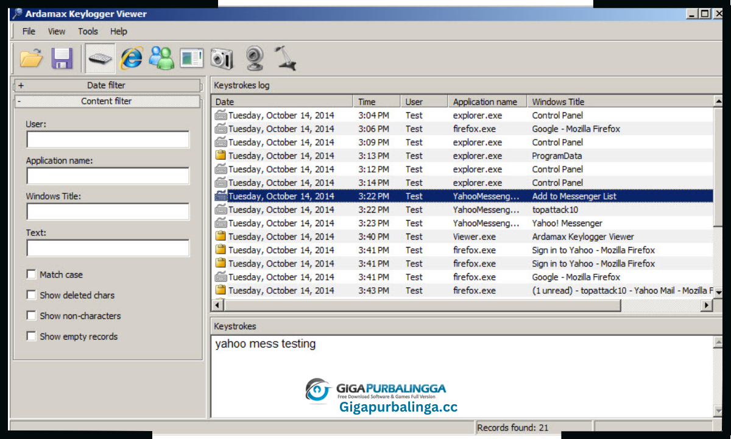Enable Match case checkbox

(x=31, y=274)
